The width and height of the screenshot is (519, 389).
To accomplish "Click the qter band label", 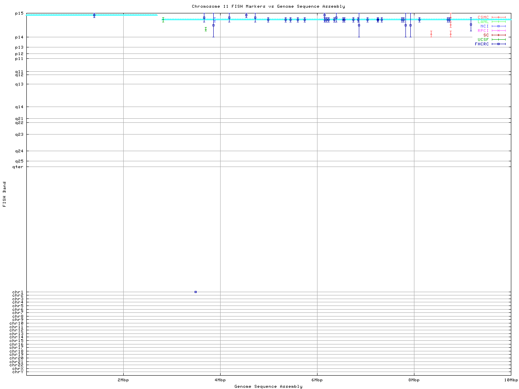I will [18, 167].
